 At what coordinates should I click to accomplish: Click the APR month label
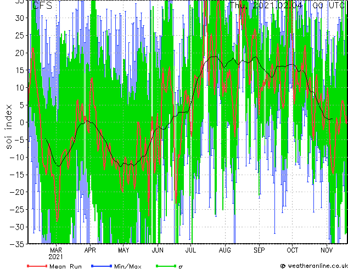(x=90, y=250)
